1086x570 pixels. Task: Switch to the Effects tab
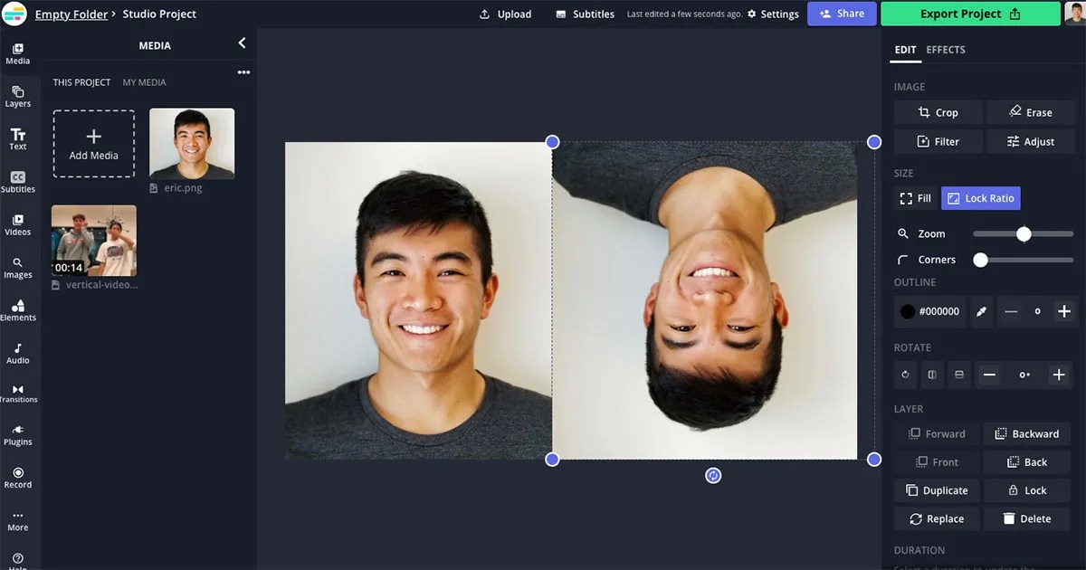click(946, 50)
